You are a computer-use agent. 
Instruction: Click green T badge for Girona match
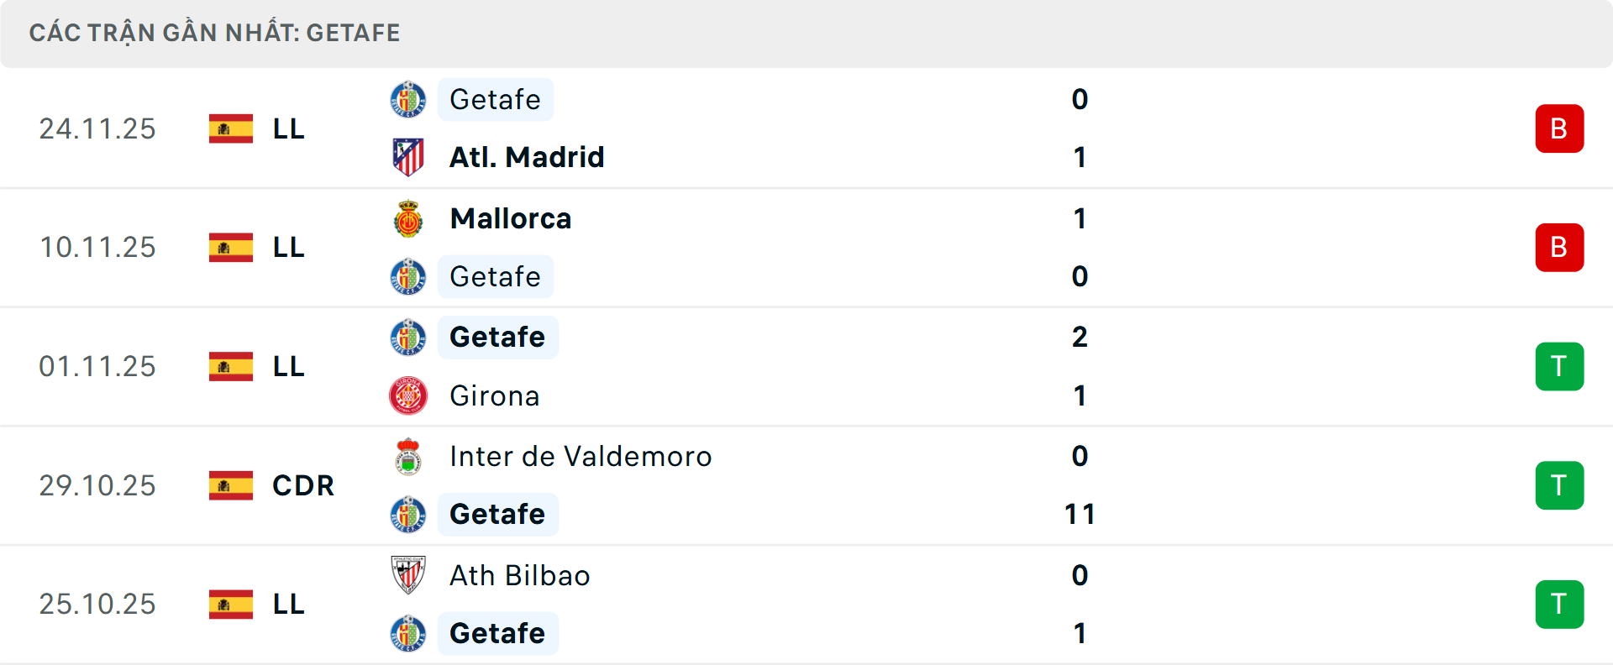click(x=1558, y=367)
